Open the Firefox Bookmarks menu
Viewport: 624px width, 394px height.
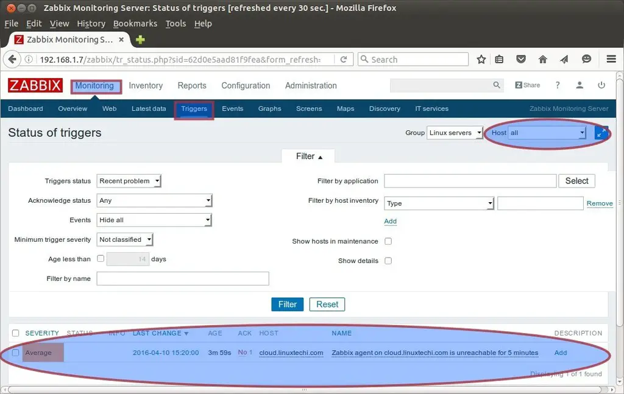[135, 24]
